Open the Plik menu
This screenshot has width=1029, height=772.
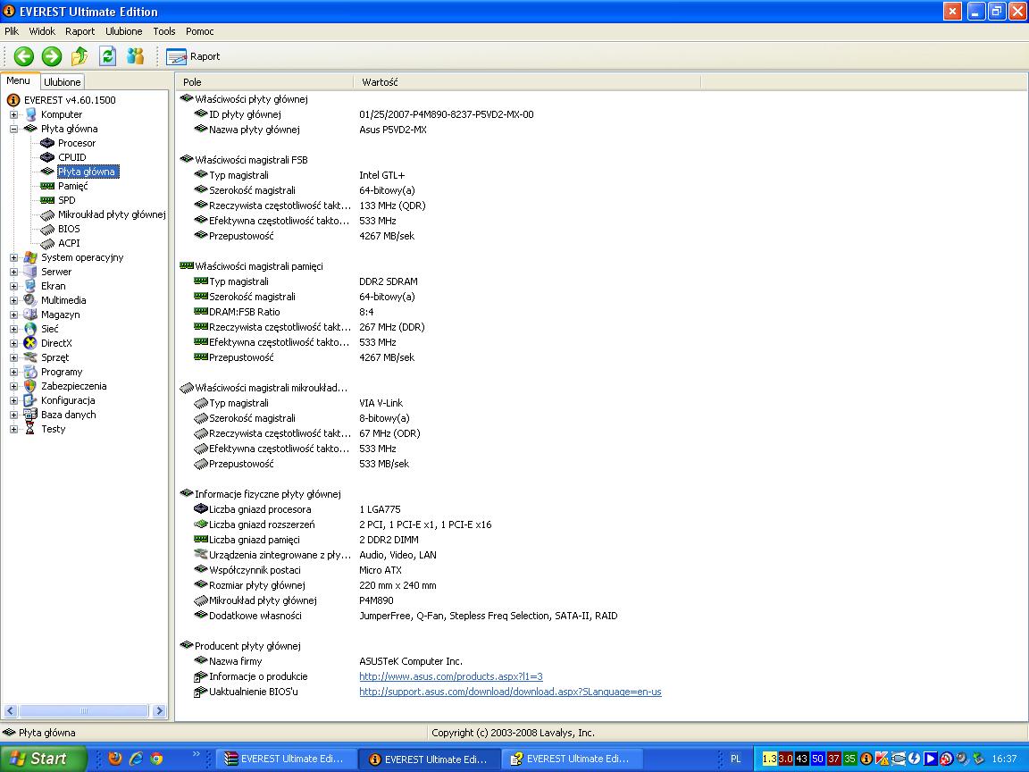click(x=12, y=31)
